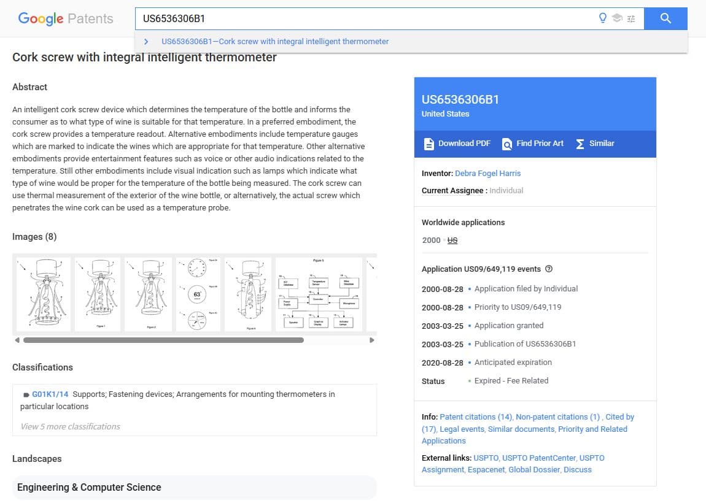706x503 pixels.
Task: Open temperature gauge dials thumbnail
Action: click(198, 294)
